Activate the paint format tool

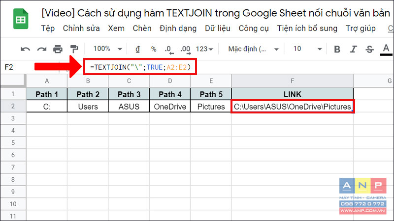tap(74, 49)
